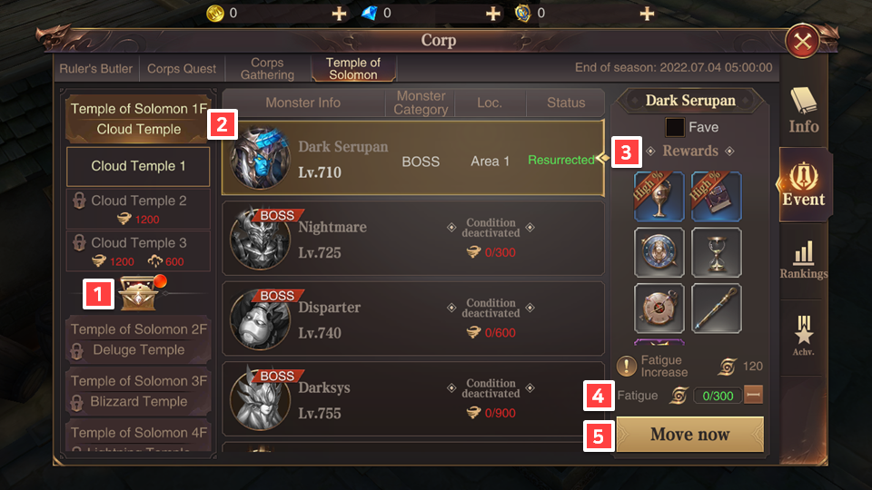View the hourglass reward item
Viewport: 872px width, 490px height.
pyautogui.click(x=717, y=252)
